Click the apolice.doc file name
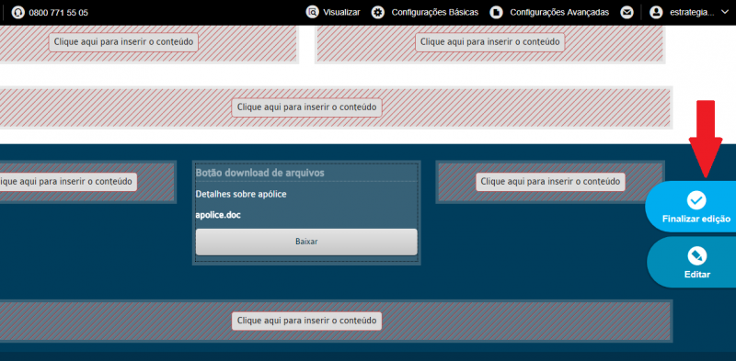This screenshot has height=361, width=736. pyautogui.click(x=218, y=216)
